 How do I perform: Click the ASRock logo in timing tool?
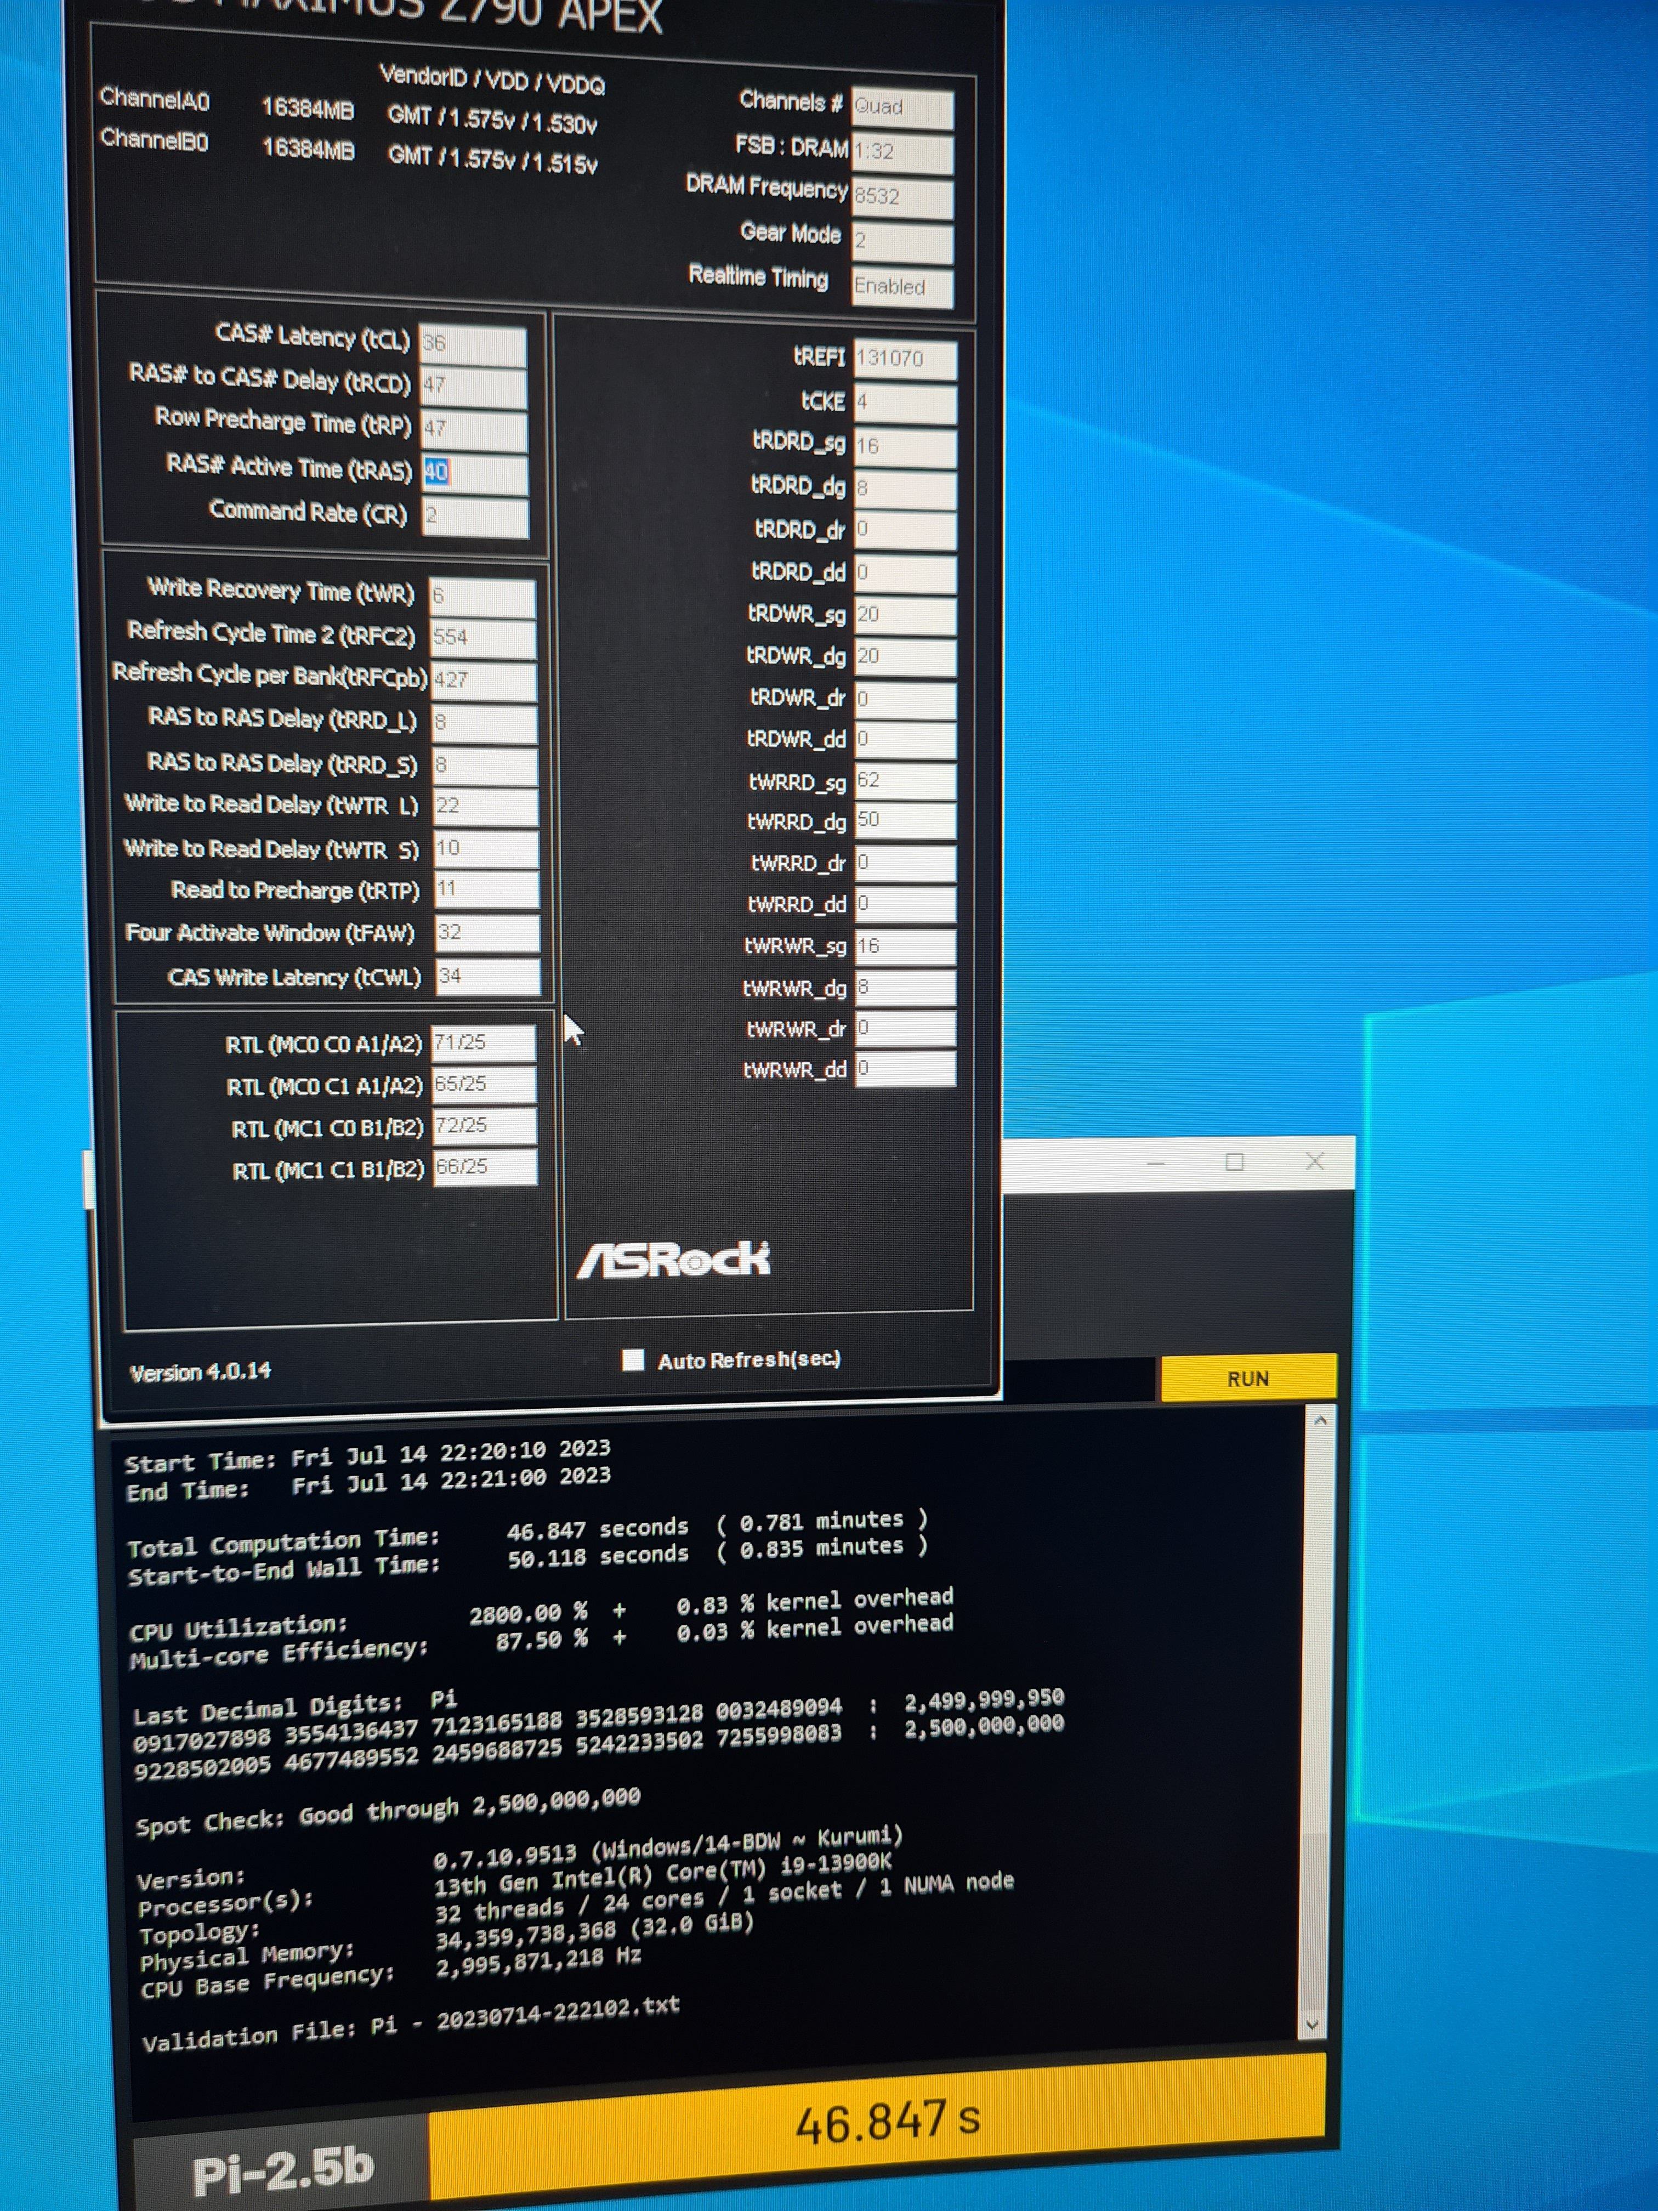tap(674, 1260)
